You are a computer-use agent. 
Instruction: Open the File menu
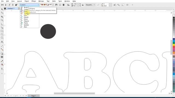click(2, 1)
